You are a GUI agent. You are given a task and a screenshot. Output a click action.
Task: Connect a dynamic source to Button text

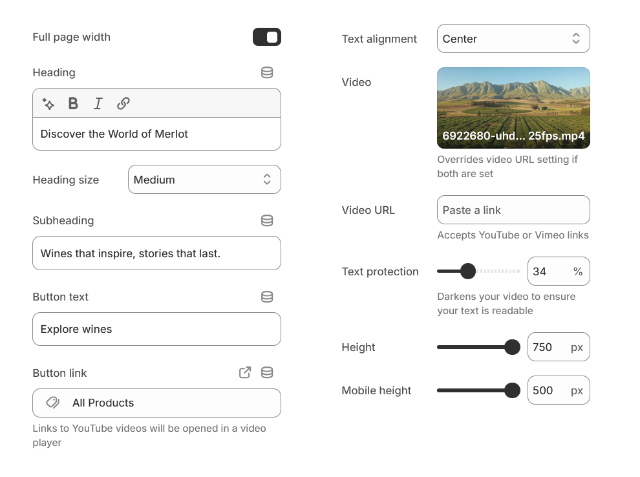pyautogui.click(x=267, y=297)
